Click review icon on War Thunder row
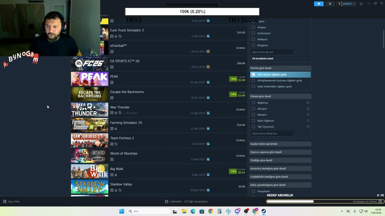Viewport: 385px width, 216px height. tap(208, 113)
